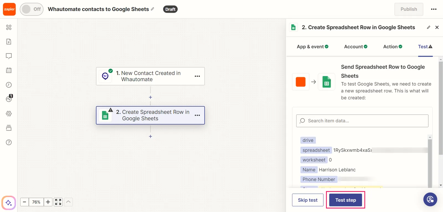Click the Zapier logo home icon
Image resolution: width=443 pixels, height=212 pixels.
pos(9,9)
